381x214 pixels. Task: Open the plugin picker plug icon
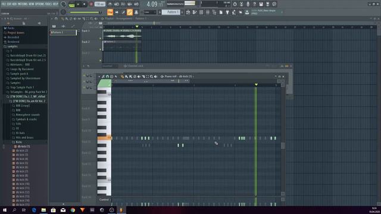point(227,12)
